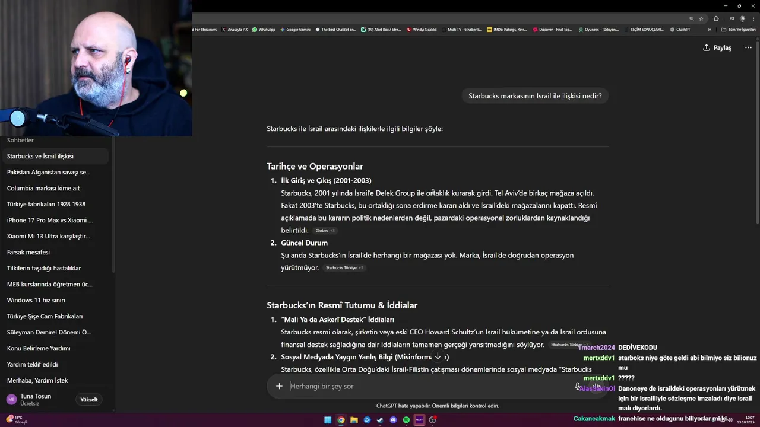760x427 pixels.
Task: Open the Konu Belirleme Yardımı chat
Action: 55,348
